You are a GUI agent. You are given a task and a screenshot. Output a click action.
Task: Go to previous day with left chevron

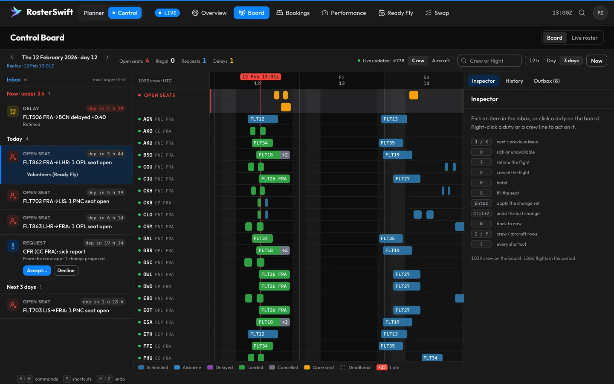(x=12, y=57)
